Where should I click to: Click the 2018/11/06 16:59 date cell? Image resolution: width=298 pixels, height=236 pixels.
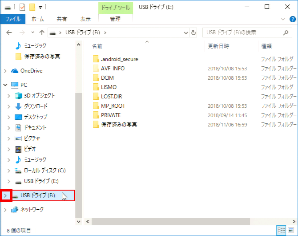pyautogui.click(x=227, y=125)
